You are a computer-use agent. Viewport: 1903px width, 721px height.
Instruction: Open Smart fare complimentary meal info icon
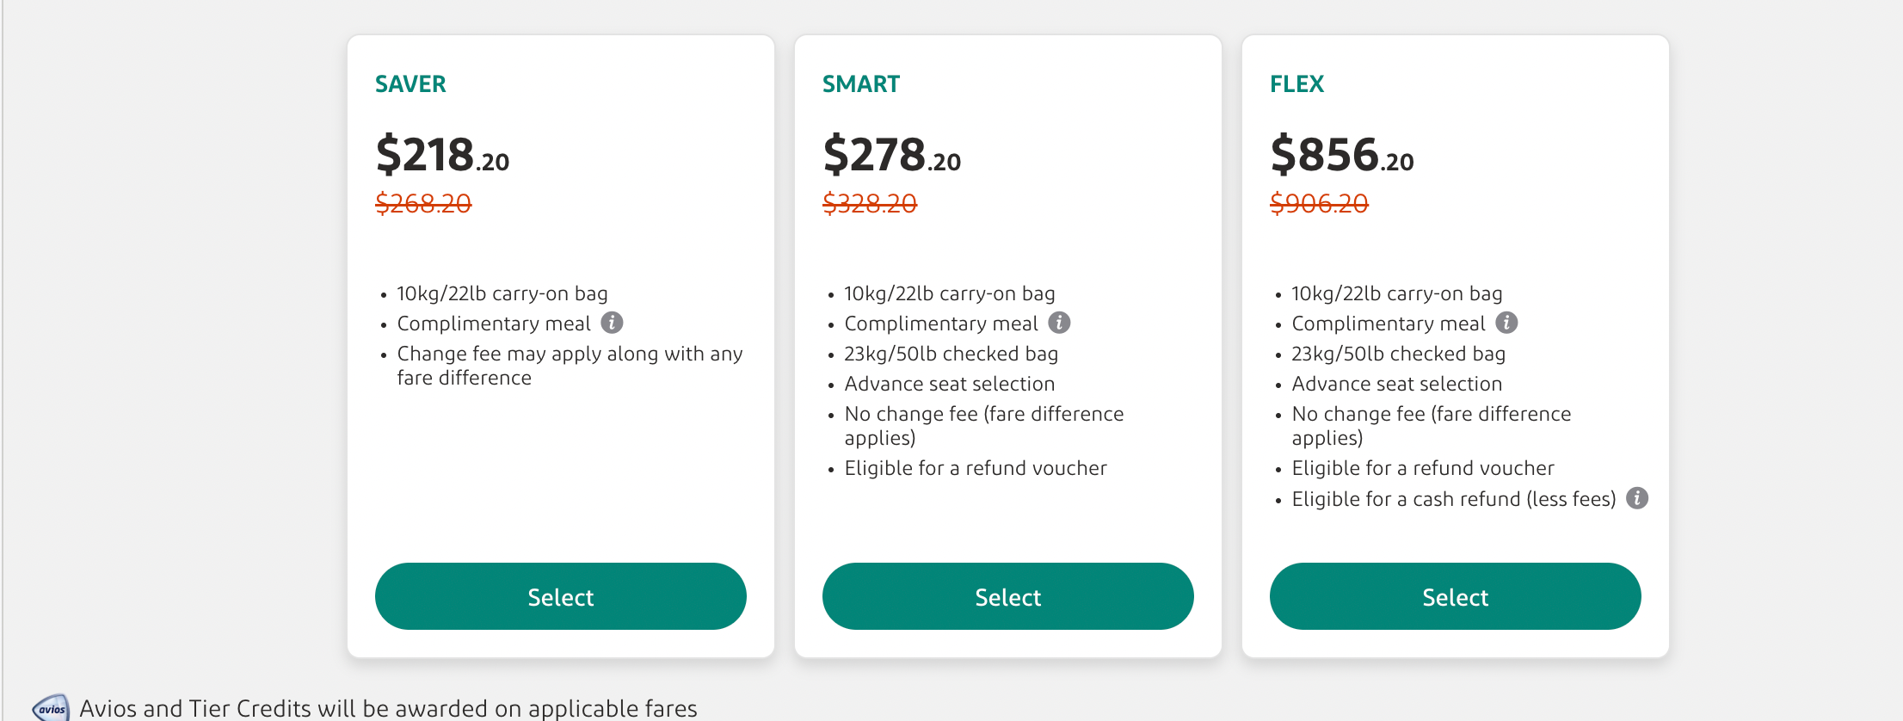pos(1059,323)
